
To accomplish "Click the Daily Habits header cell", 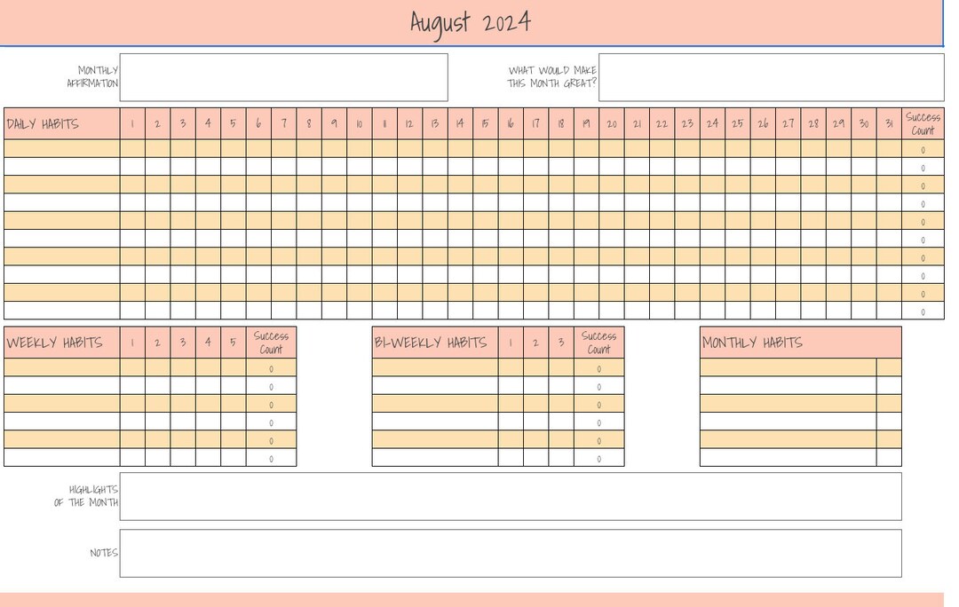I will coord(60,123).
